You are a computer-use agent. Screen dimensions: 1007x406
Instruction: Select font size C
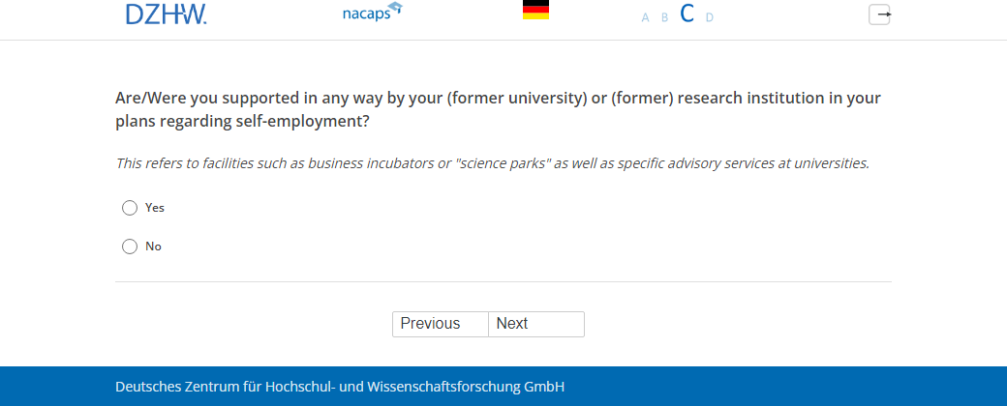tap(687, 14)
